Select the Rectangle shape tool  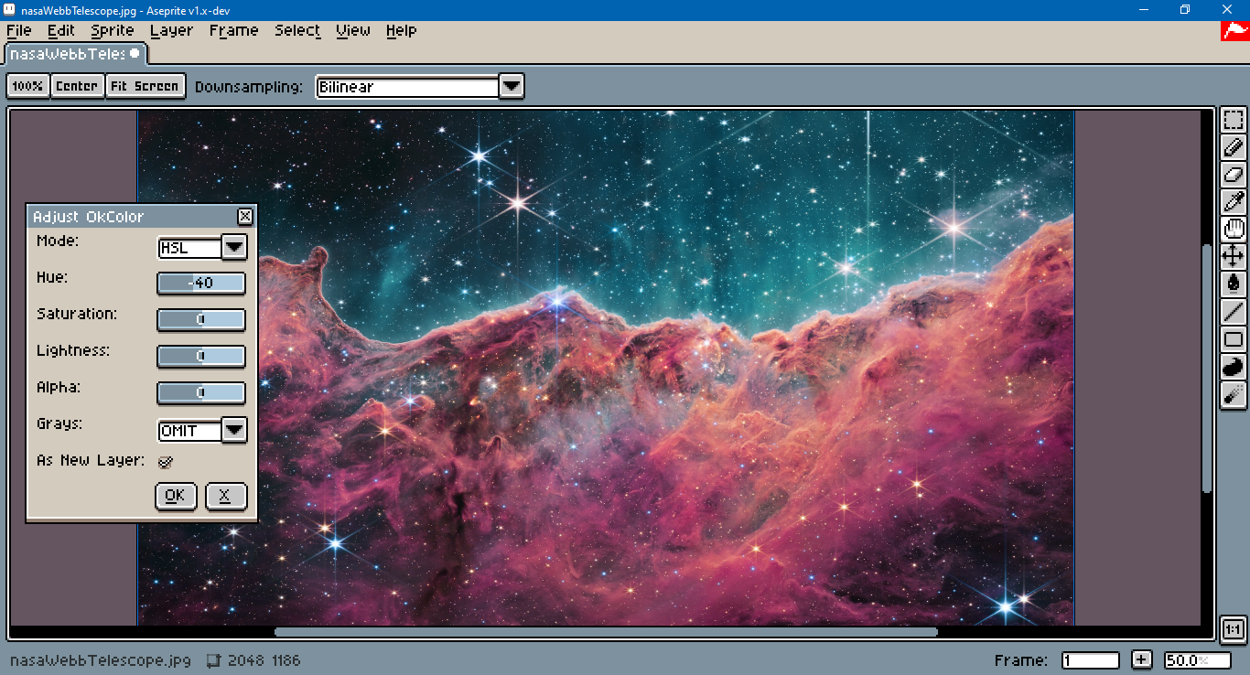[1234, 339]
